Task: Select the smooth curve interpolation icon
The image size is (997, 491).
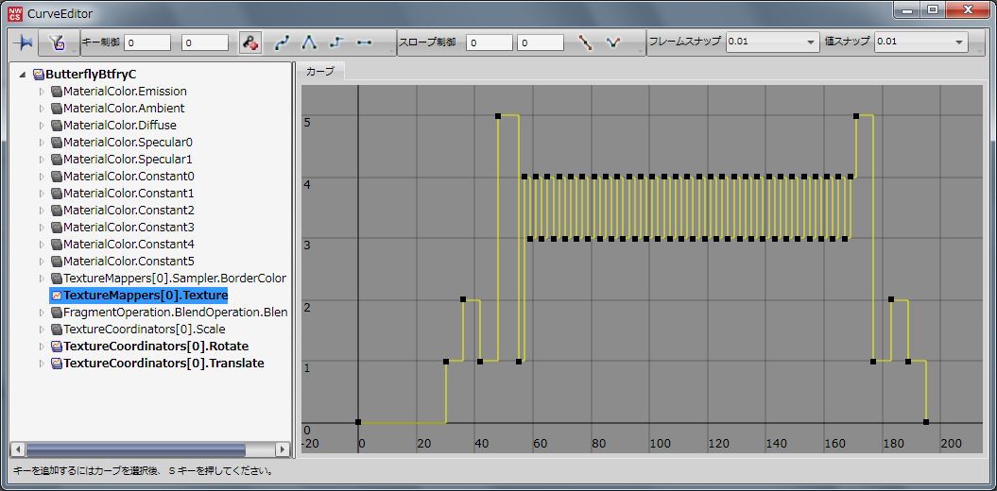Action: point(282,42)
